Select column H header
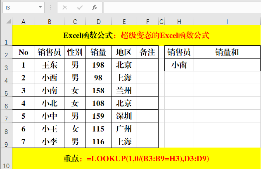The image size is (261, 169). coord(179,21)
